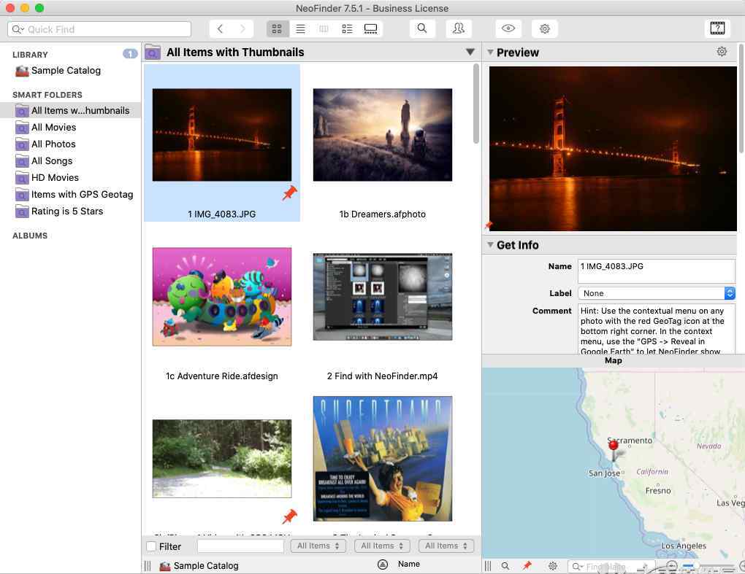Collapse the Preview section triangle

point(490,53)
